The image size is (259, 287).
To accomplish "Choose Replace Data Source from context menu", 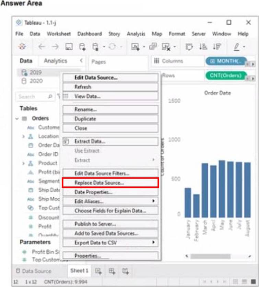I will (110, 183).
